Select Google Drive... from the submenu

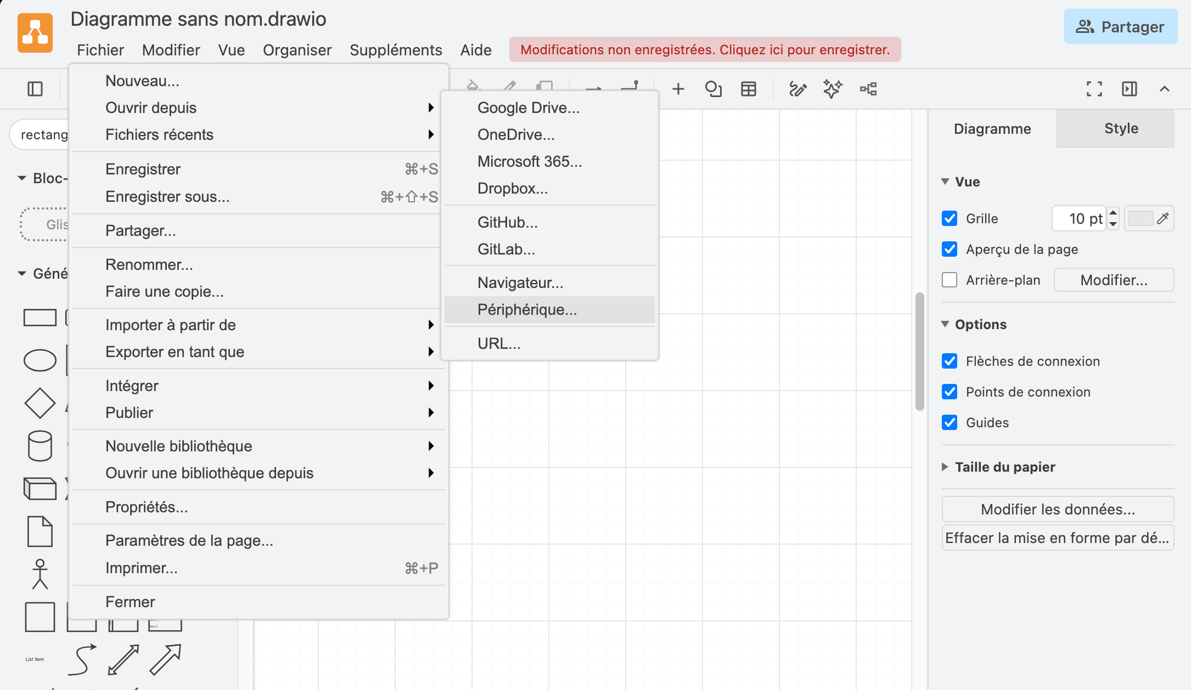click(x=549, y=108)
